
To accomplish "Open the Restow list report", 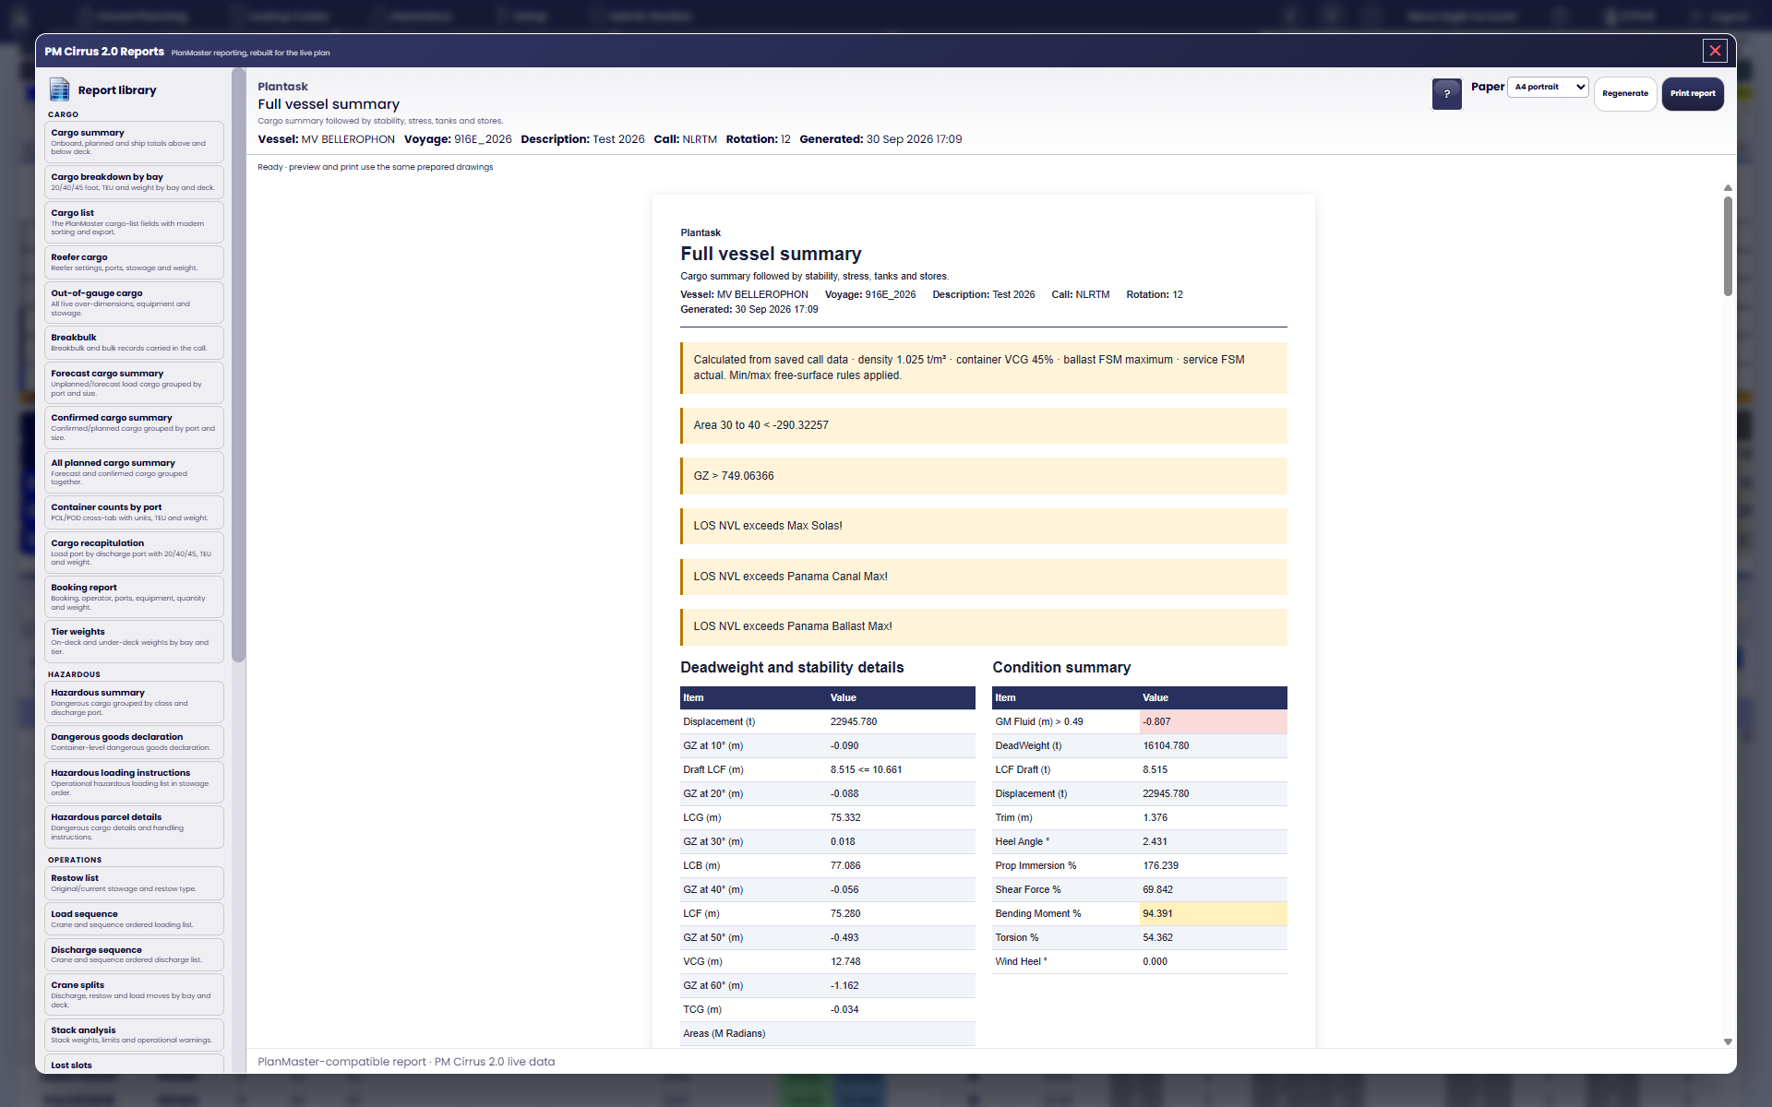I will [x=134, y=883].
